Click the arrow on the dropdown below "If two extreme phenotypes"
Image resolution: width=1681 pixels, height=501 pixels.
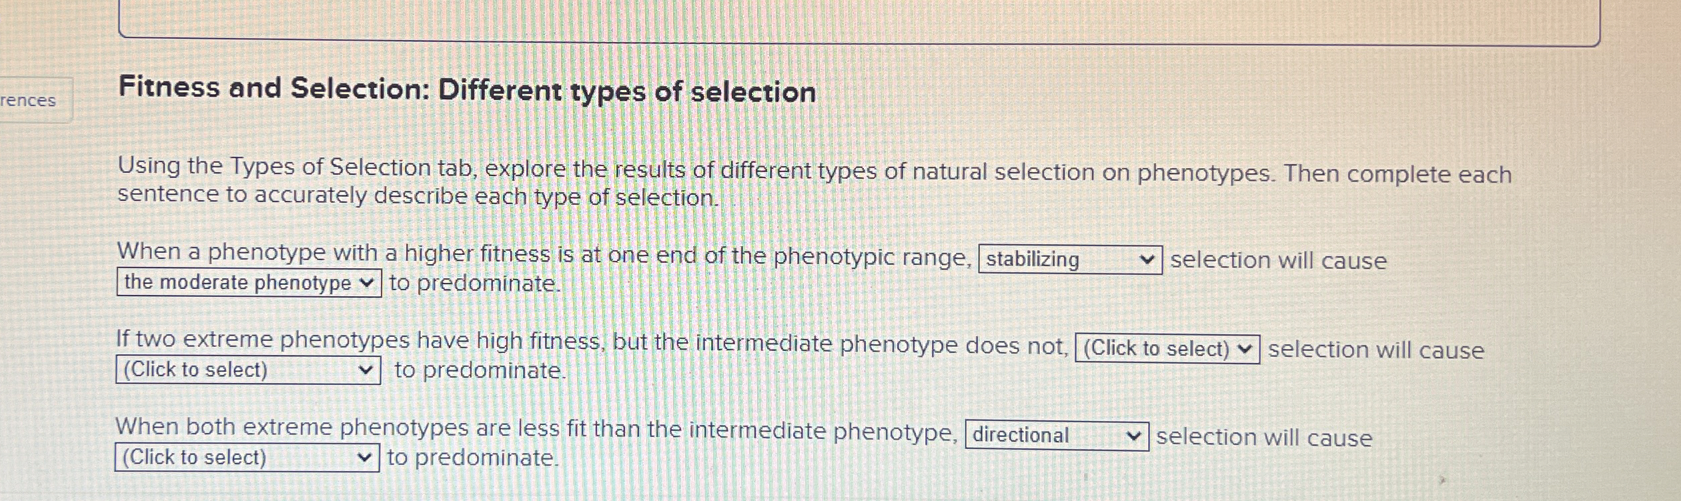pos(366,370)
